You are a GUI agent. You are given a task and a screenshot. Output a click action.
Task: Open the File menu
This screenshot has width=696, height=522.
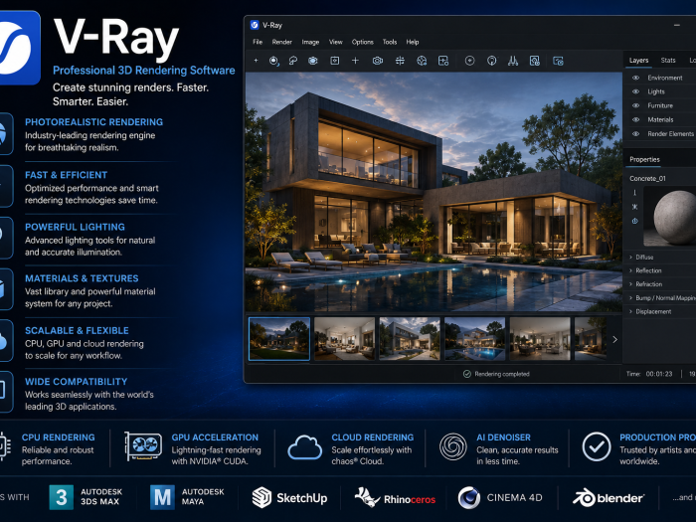pyautogui.click(x=258, y=42)
